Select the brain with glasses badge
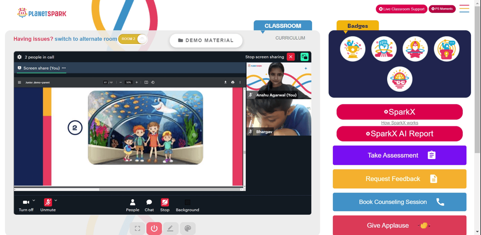 399,79
